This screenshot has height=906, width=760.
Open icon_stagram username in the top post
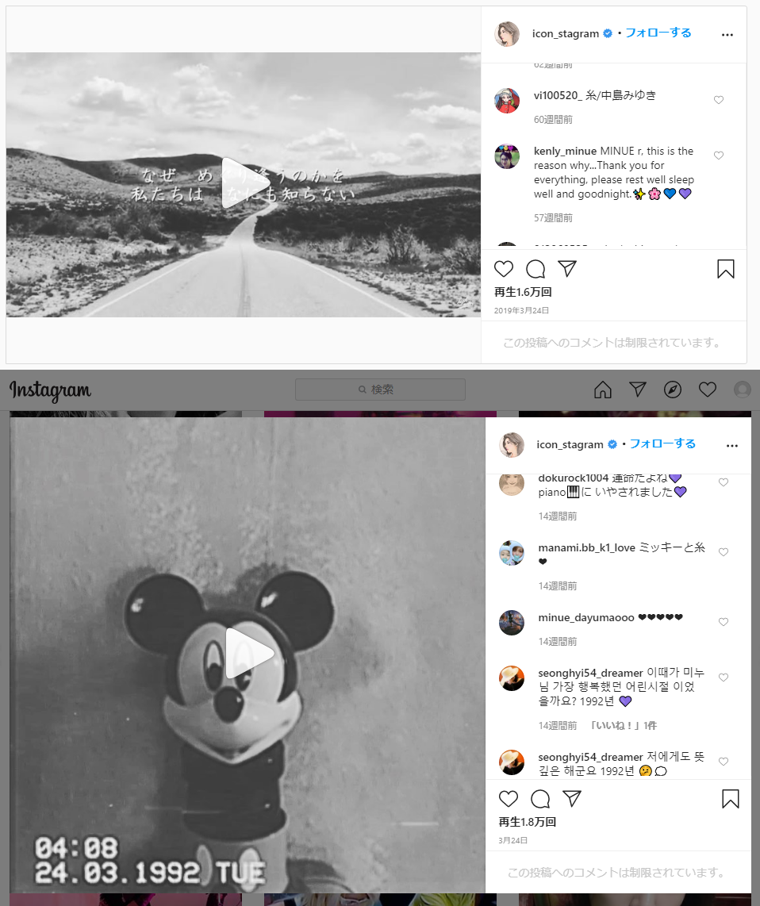[565, 33]
